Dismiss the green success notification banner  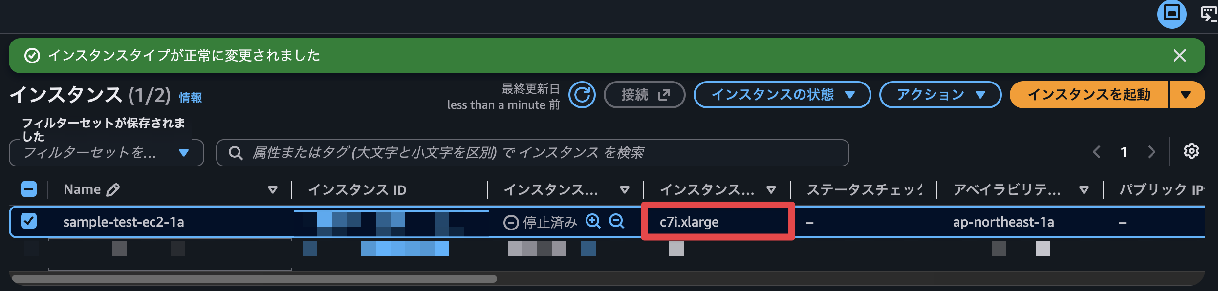click(x=1179, y=55)
